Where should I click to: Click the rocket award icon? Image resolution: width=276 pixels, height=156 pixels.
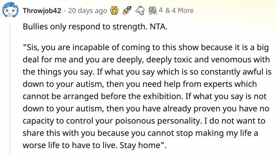(127, 11)
